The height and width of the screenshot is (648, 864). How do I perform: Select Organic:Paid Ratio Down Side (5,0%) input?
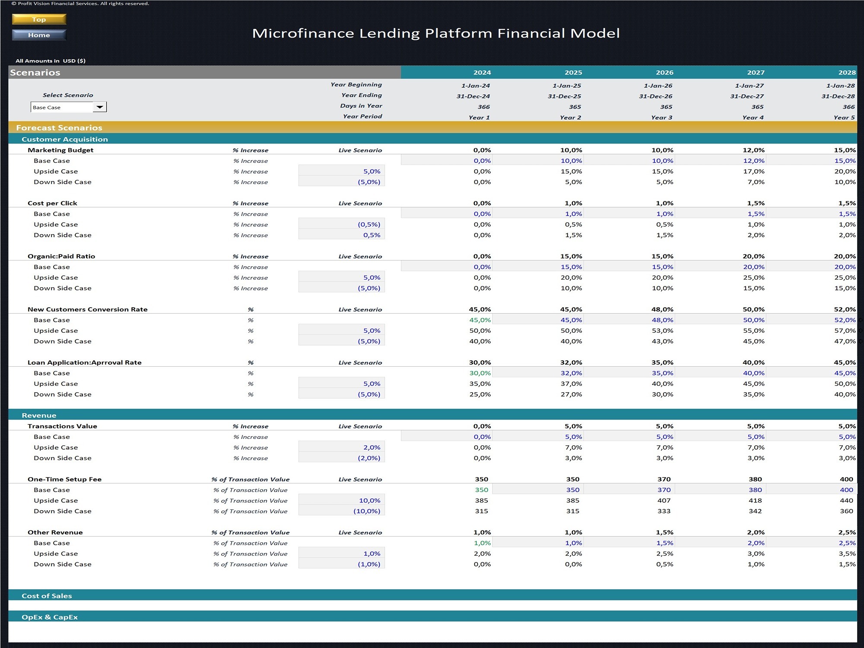(341, 288)
